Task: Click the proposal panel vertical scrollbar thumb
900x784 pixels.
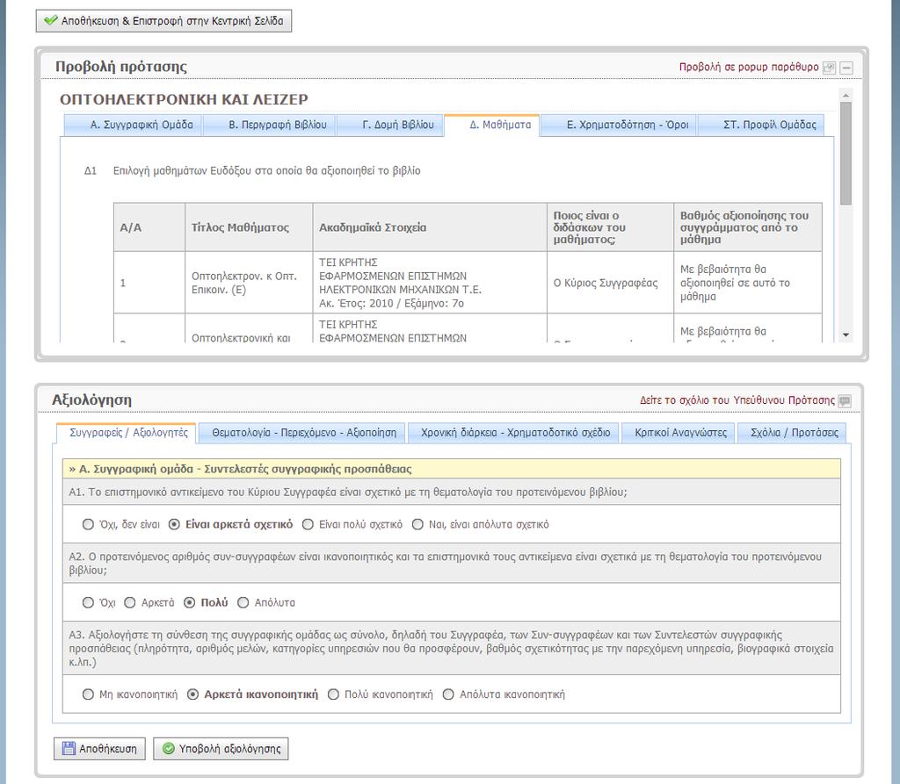Action: [846, 153]
